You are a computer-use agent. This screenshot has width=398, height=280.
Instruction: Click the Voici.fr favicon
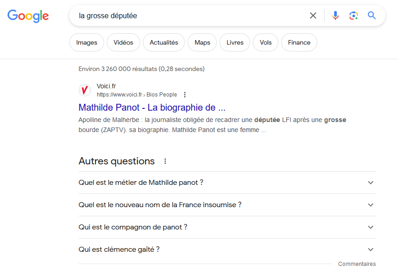point(85,90)
